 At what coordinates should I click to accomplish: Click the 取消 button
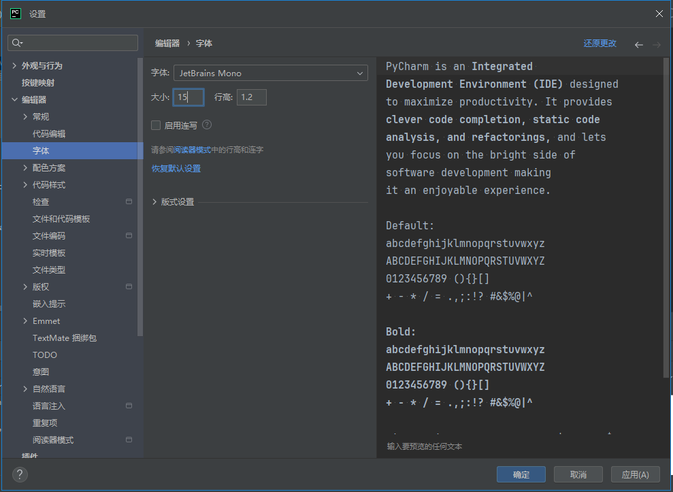[578, 474]
